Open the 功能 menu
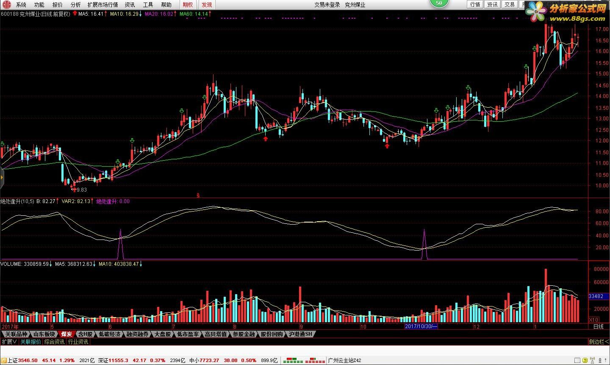 39,5
